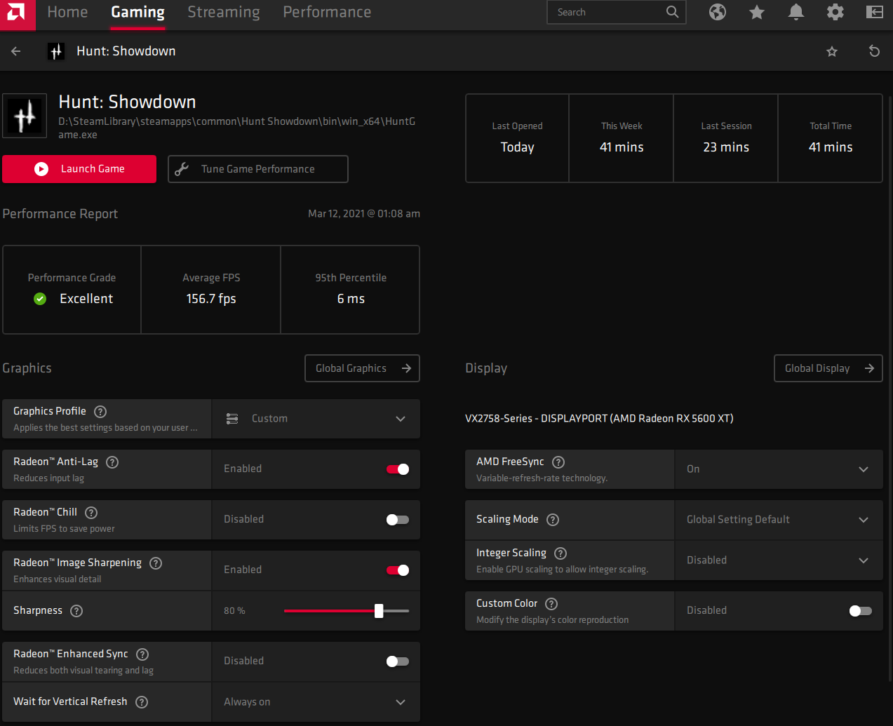Switch to the Gaming tab
The width and height of the screenshot is (893, 726).
[x=138, y=12]
